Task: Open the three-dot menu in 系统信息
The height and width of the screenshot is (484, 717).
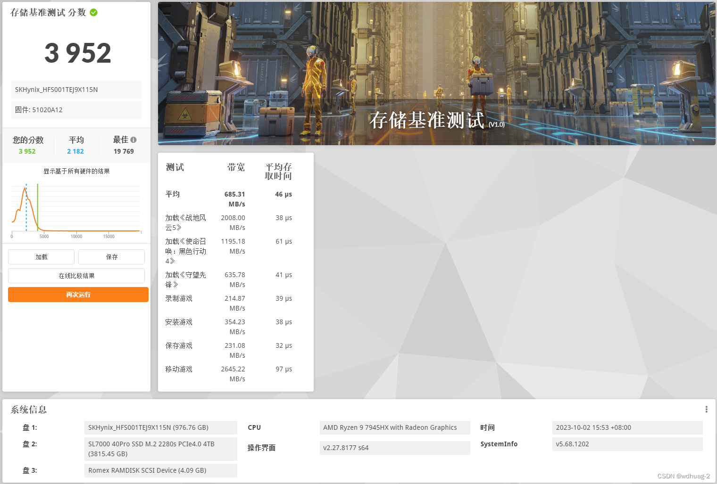Action: tap(706, 409)
